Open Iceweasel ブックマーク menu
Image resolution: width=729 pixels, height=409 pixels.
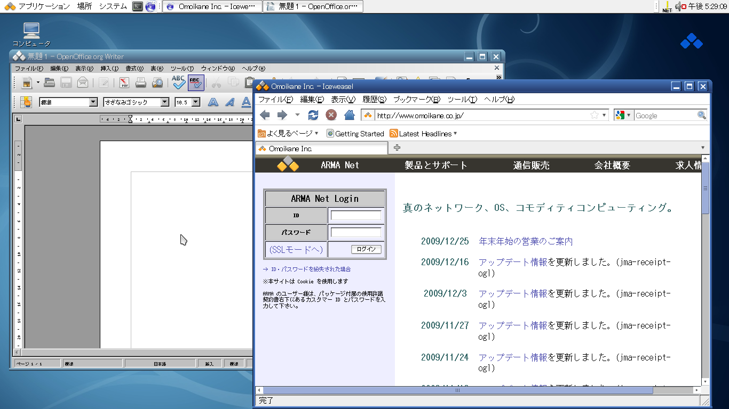(x=417, y=100)
